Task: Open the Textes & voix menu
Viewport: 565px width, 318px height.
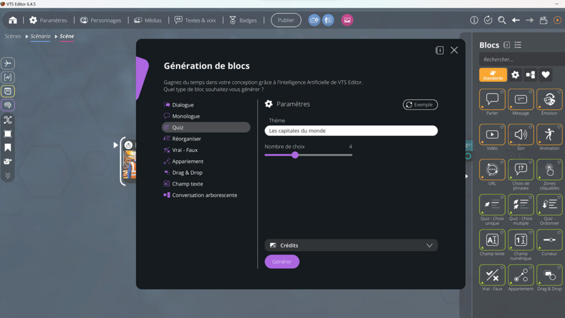Action: tap(195, 19)
